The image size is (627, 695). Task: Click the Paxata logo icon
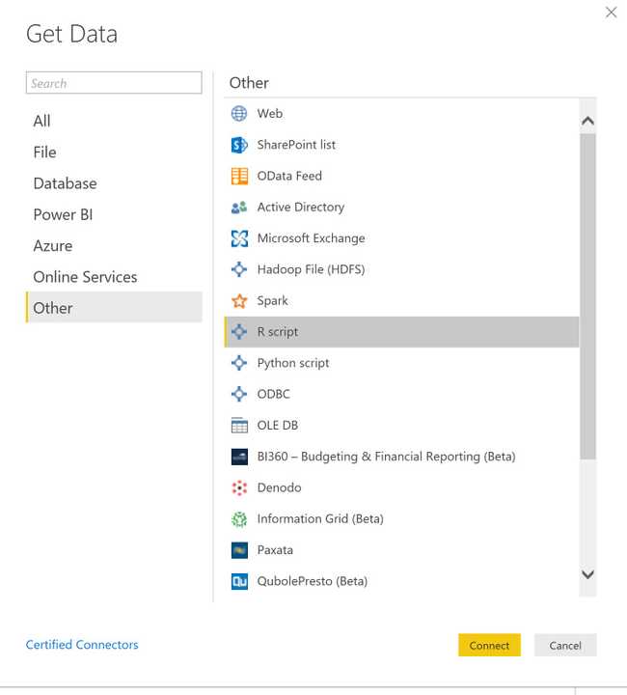pos(239,550)
